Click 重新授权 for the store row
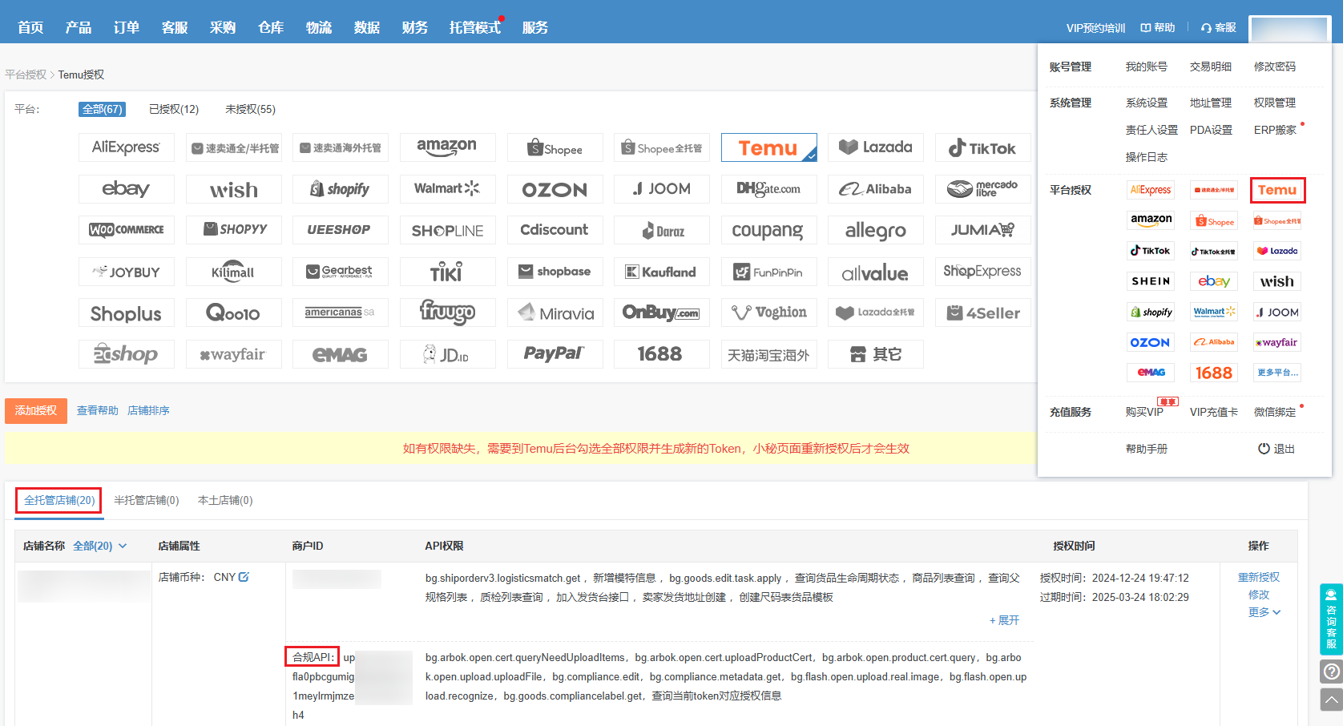The image size is (1343, 726). pos(1259,577)
